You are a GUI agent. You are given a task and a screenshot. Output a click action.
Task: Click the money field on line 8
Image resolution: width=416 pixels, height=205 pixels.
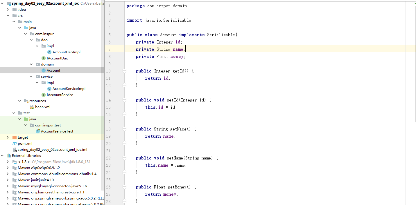click(177, 57)
